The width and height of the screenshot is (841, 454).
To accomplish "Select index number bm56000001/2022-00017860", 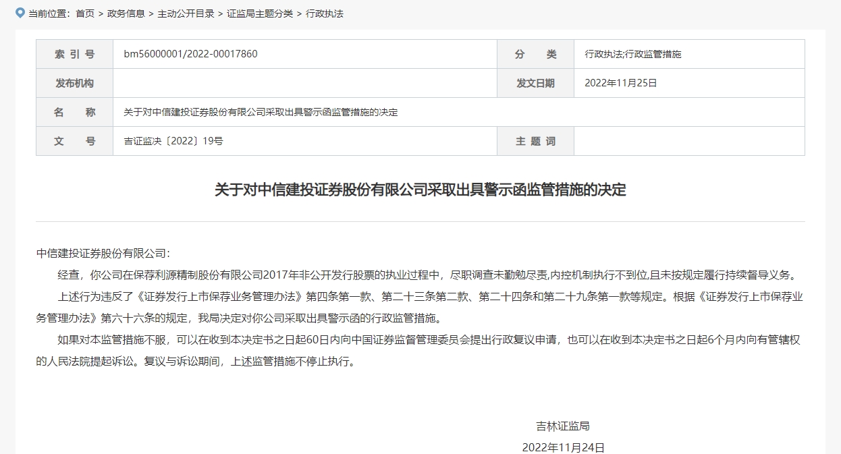I will tap(190, 54).
